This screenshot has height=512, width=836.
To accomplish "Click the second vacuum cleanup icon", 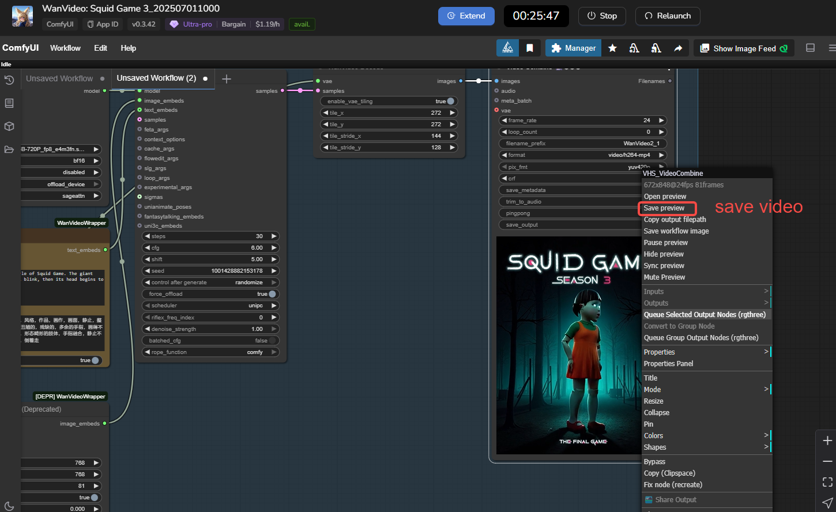I will point(656,48).
